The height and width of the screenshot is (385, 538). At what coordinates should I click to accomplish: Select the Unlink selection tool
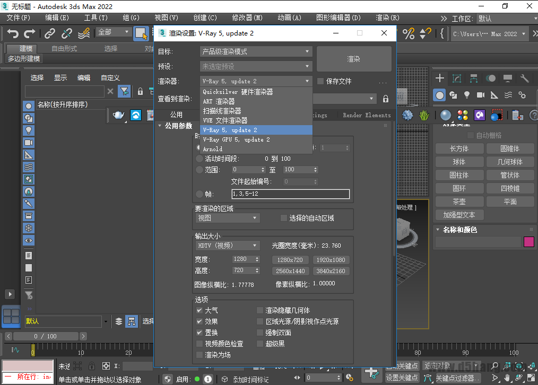pos(66,33)
